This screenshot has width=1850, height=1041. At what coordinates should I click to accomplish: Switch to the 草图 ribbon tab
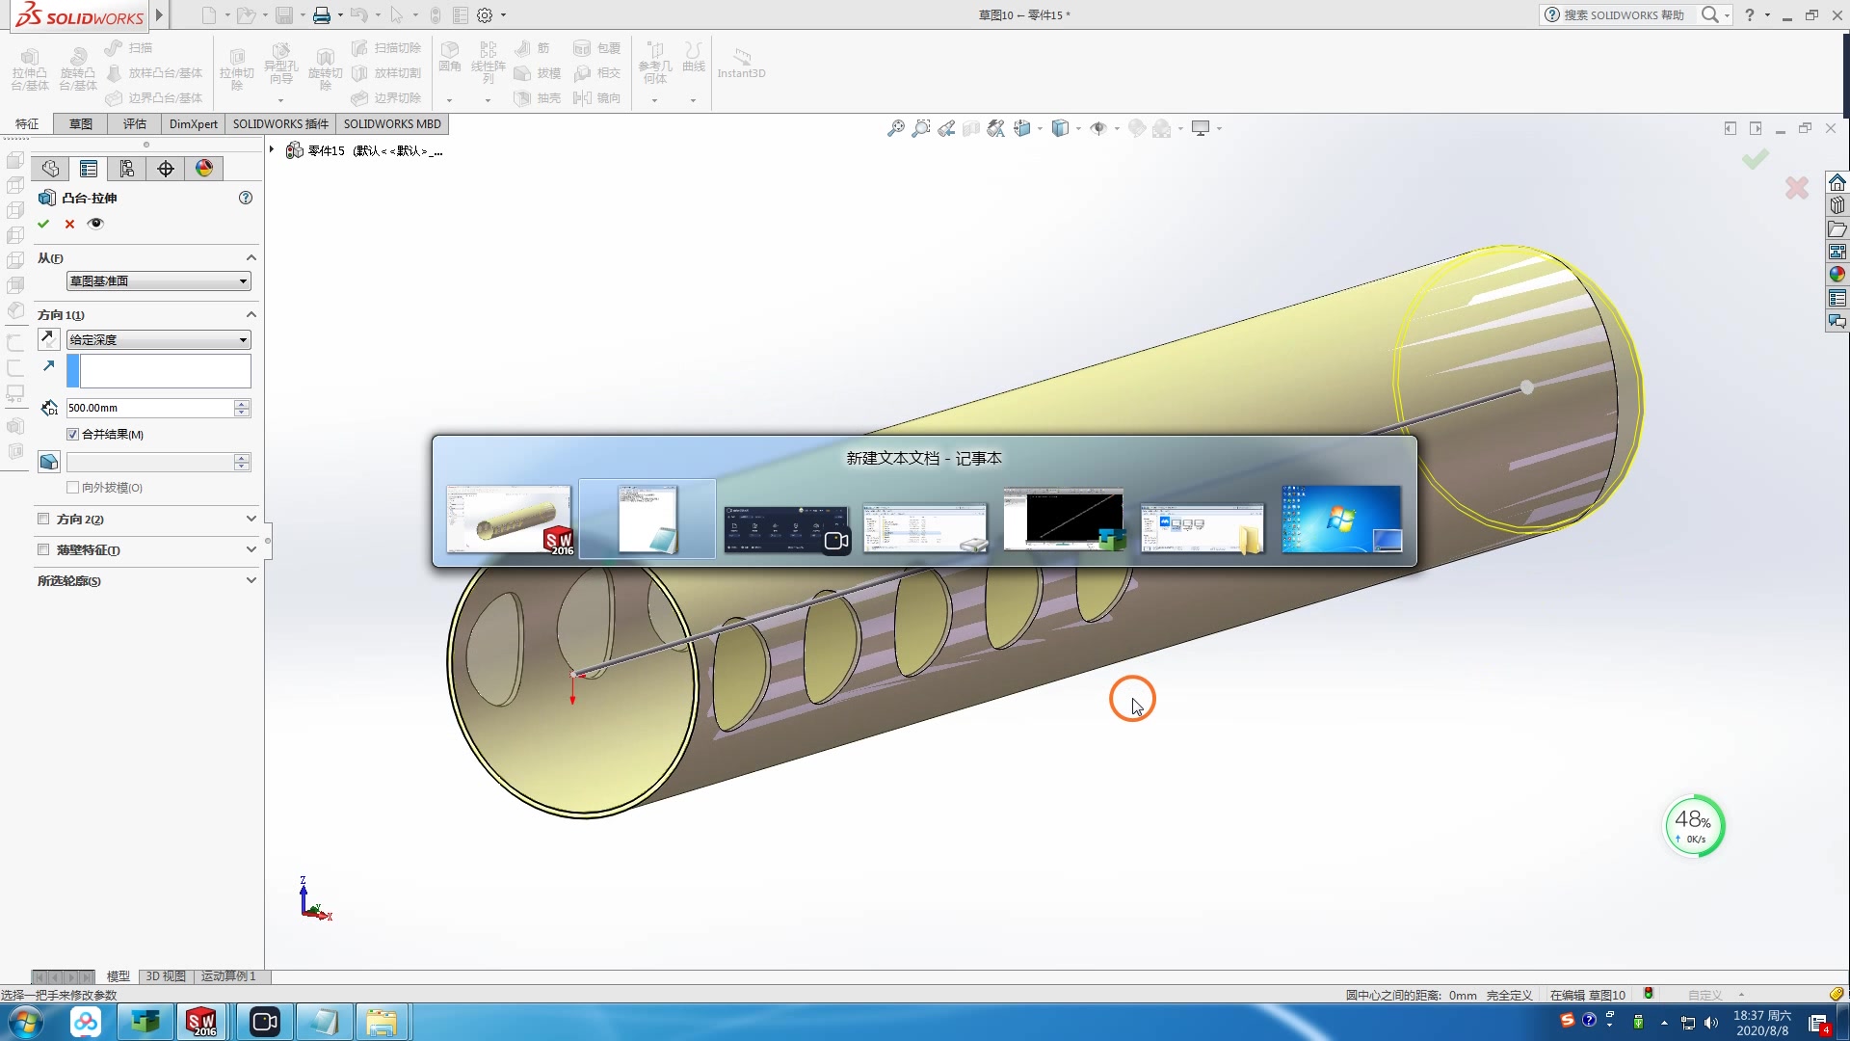[81, 123]
